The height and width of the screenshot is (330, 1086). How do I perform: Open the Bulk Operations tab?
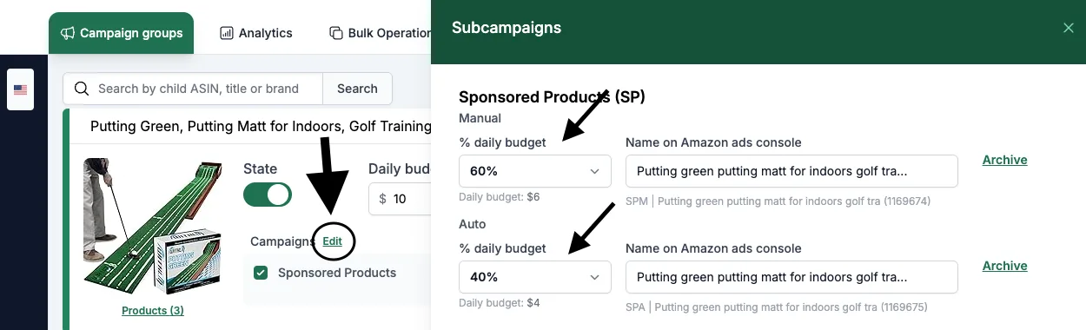tap(381, 33)
